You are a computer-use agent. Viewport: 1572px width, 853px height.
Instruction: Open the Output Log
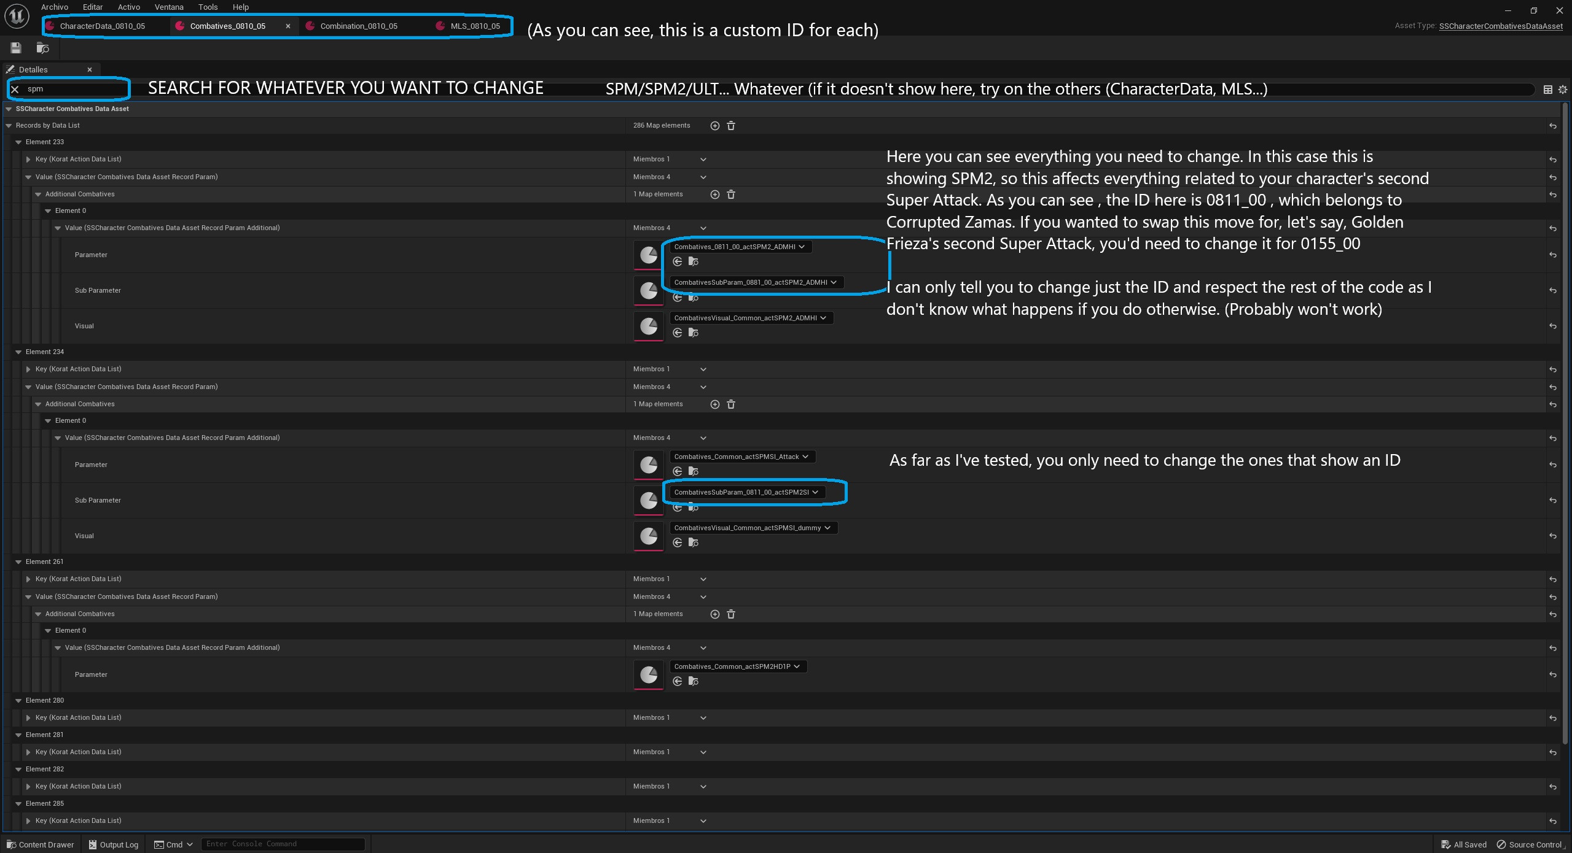pyautogui.click(x=114, y=844)
